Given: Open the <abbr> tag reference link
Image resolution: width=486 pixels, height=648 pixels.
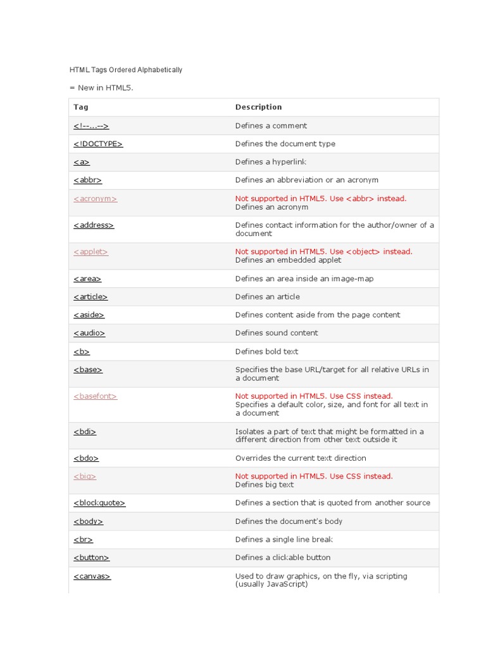Looking at the screenshot, I should pyautogui.click(x=87, y=180).
